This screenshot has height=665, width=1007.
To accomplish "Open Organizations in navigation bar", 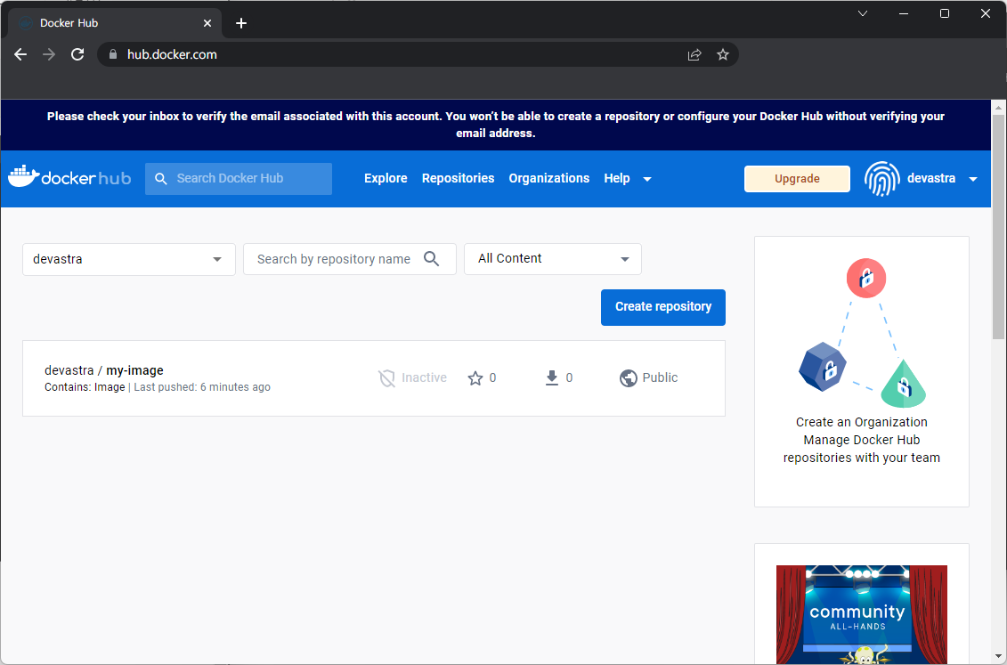I will pyautogui.click(x=549, y=178).
